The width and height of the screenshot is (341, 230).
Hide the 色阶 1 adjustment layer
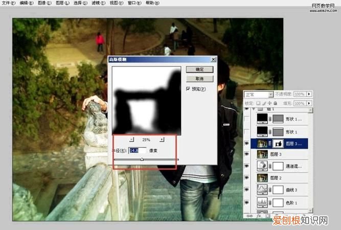click(247, 202)
